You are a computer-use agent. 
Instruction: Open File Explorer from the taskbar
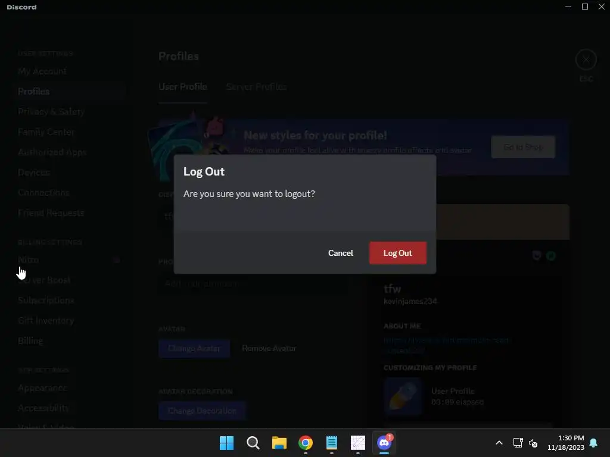coord(279,443)
